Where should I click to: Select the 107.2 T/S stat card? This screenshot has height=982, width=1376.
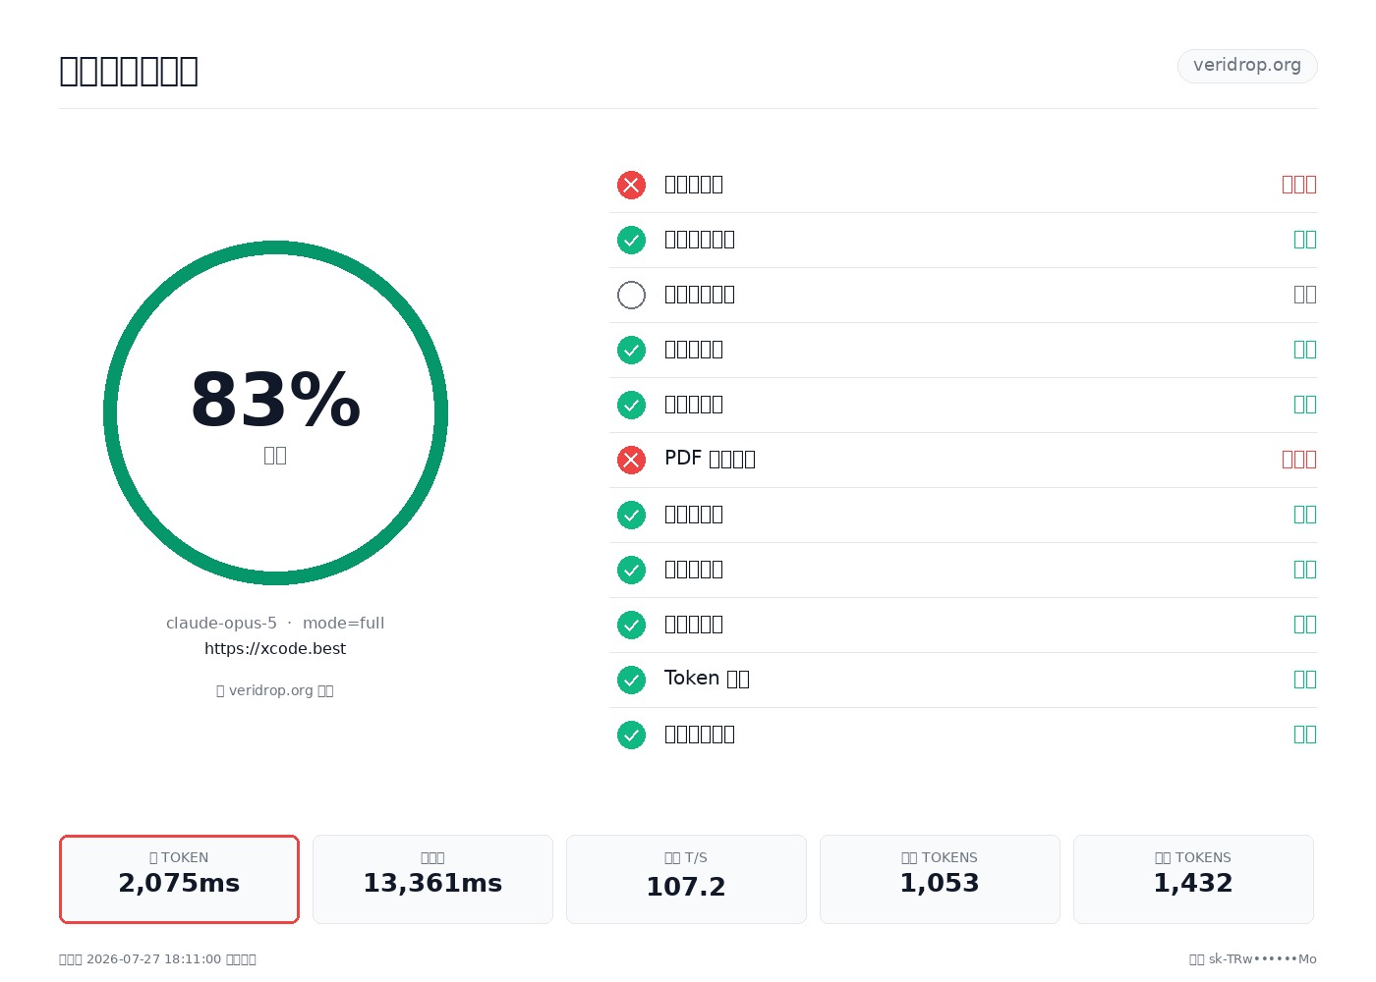[x=686, y=879]
